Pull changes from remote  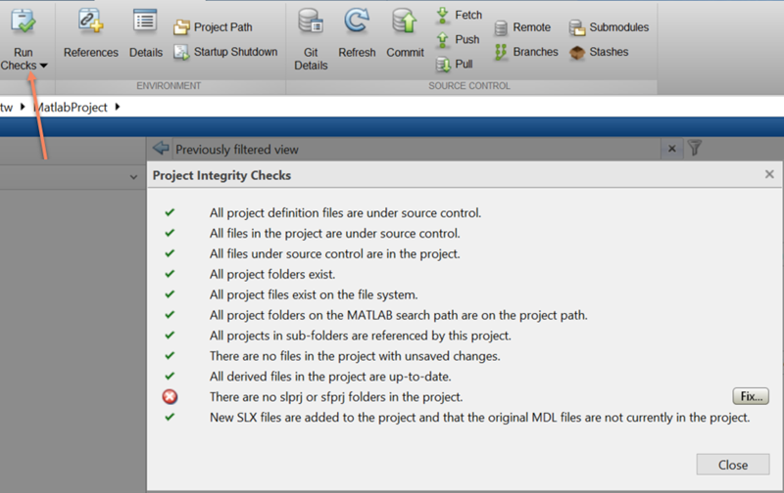[x=455, y=65]
